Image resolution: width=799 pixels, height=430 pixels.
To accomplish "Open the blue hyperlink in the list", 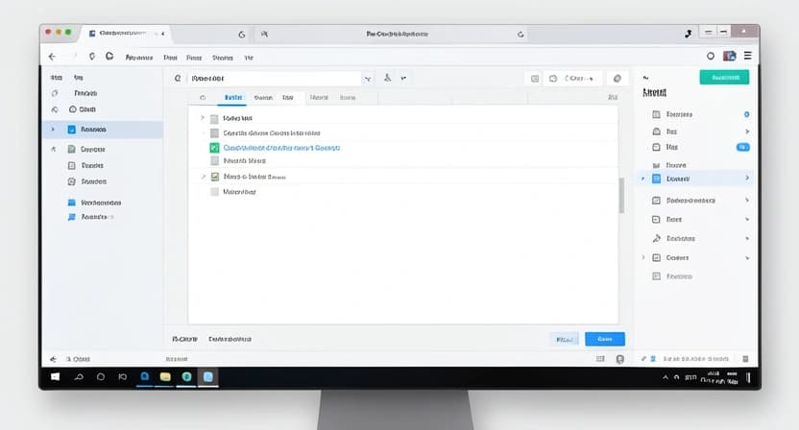I will click(281, 148).
